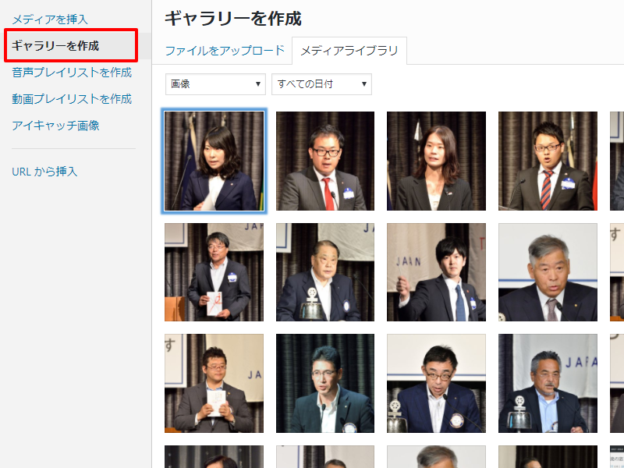The height and width of the screenshot is (468, 624).
Task: Expand the 画像 media type dropdown
Action: [215, 84]
